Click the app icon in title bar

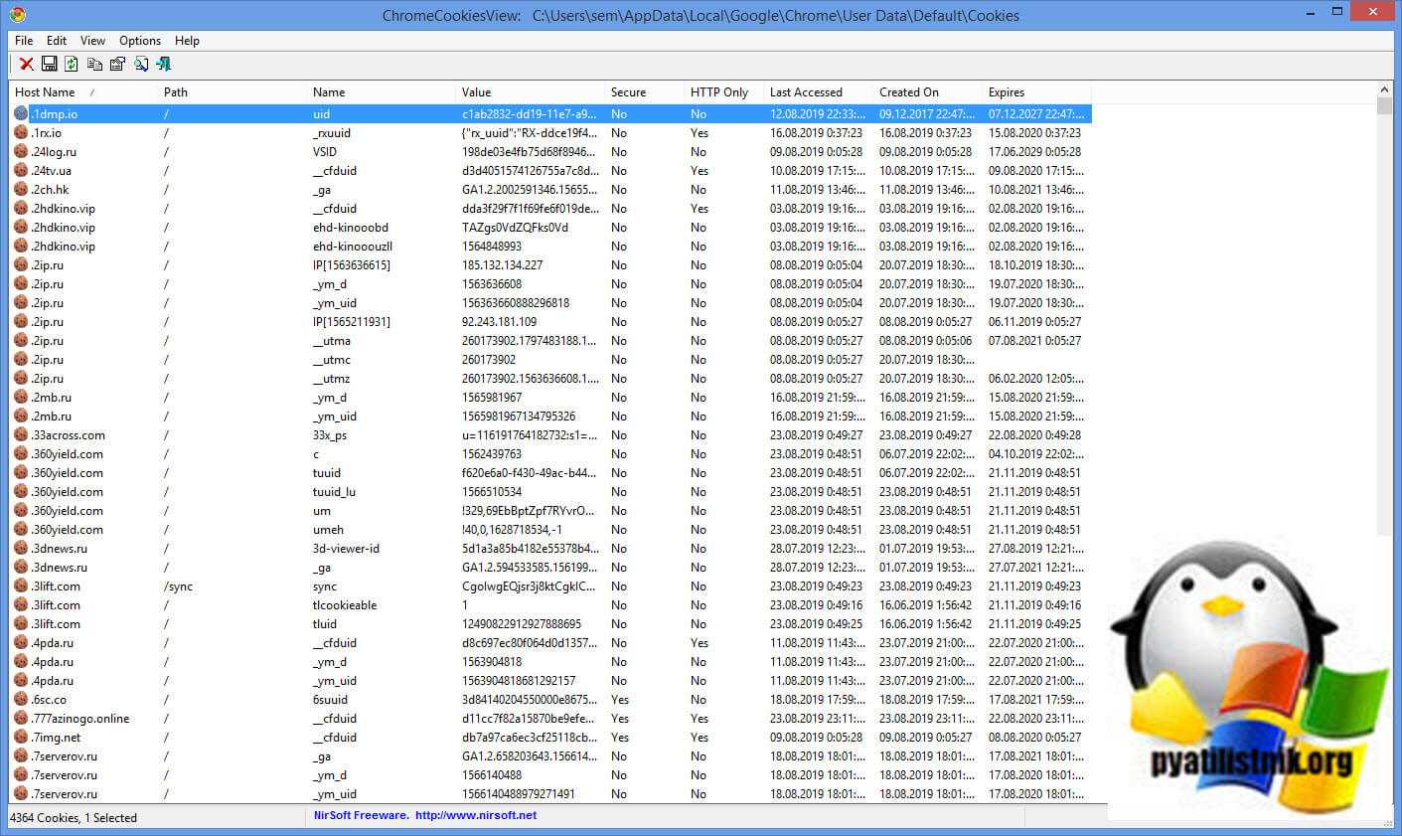(17, 15)
